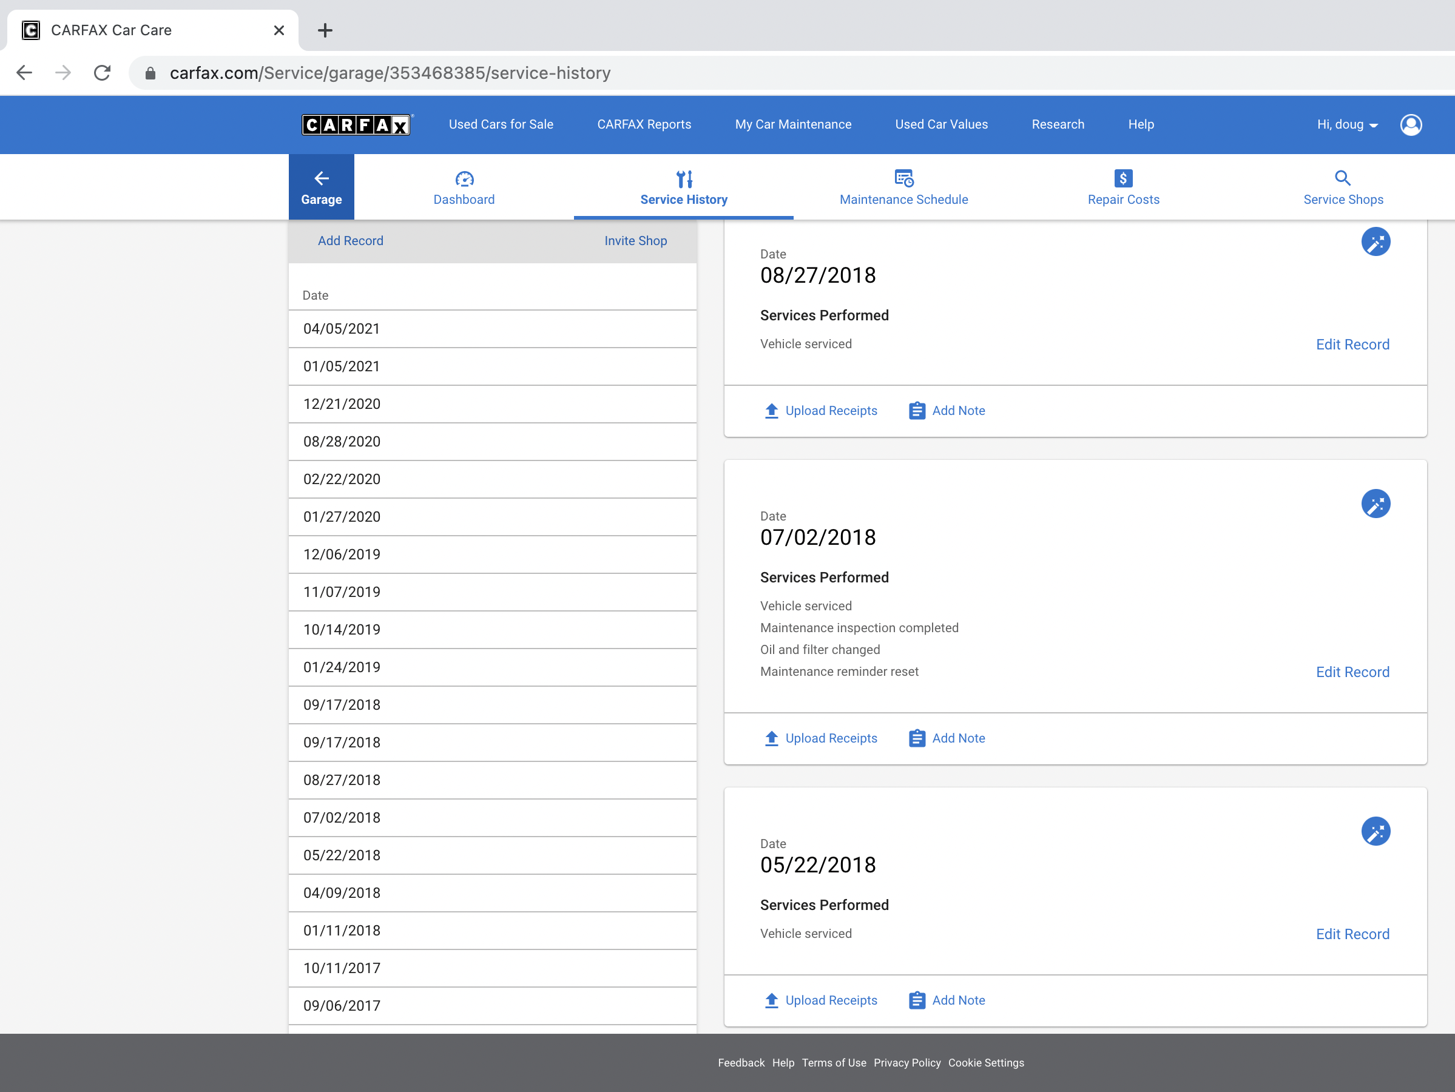Click the Garage back arrow icon
Image resolution: width=1455 pixels, height=1092 pixels.
321,178
